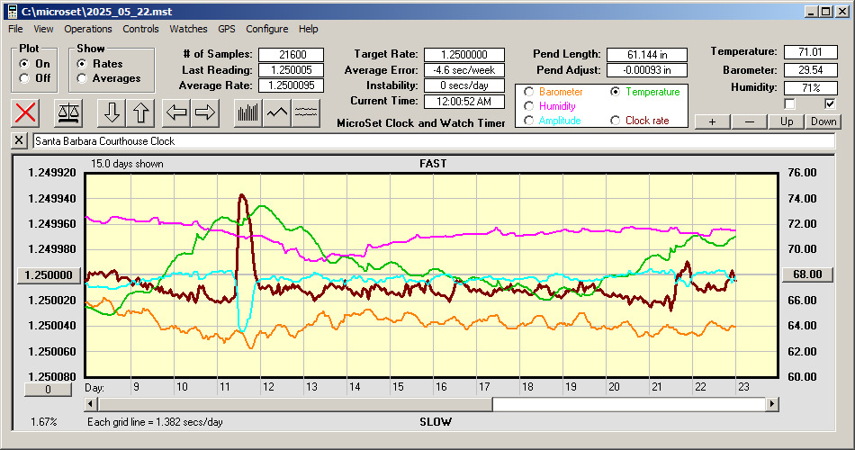This screenshot has width=855, height=450.
Task: Select the vertical bars graph icon
Action: 247,112
